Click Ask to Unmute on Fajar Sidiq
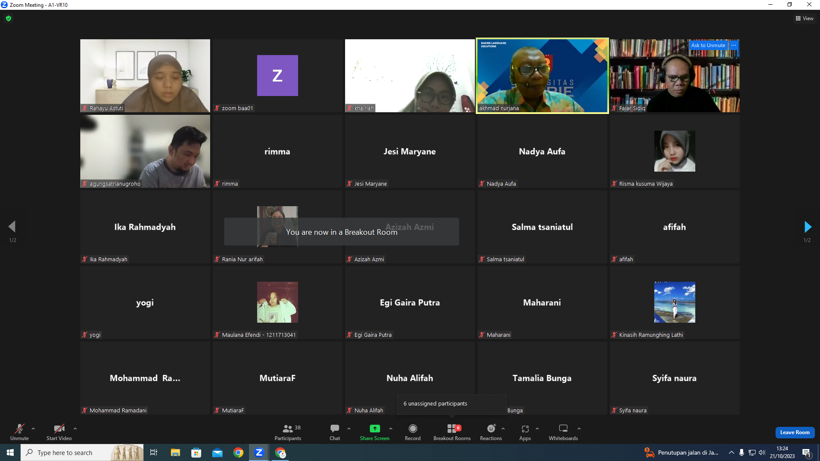 click(x=708, y=45)
